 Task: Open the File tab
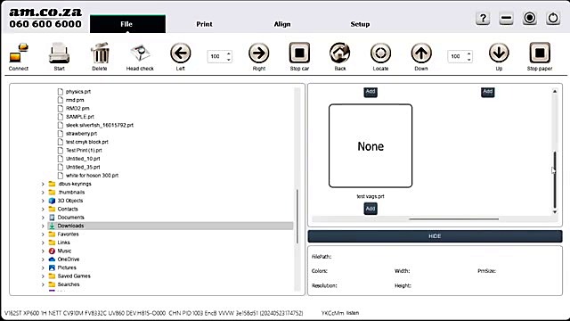point(127,24)
